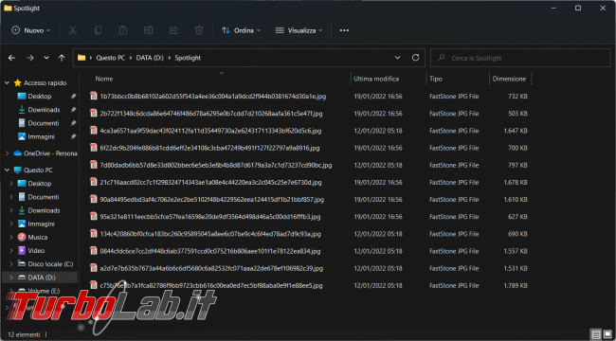This screenshot has height=341, width=616.
Task: Select file starting with 21c716aacd02
Action: [210, 182]
